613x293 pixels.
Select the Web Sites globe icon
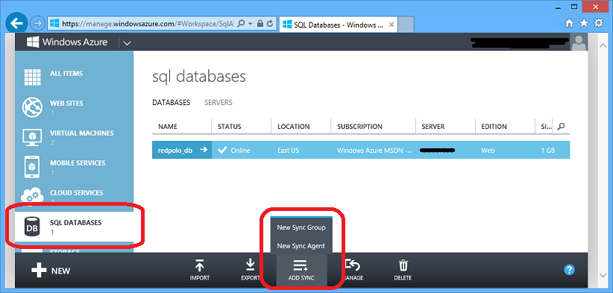[32, 107]
